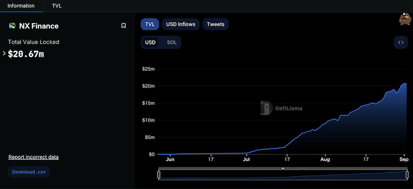Expand the Total Value Locked breakdown chevron
The width and height of the screenshot is (413, 189).
pyautogui.click(x=4, y=53)
